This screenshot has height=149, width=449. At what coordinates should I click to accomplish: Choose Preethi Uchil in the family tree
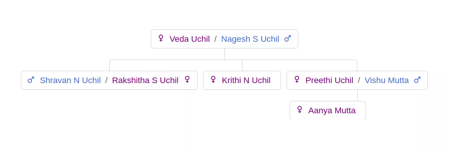[x=329, y=80]
